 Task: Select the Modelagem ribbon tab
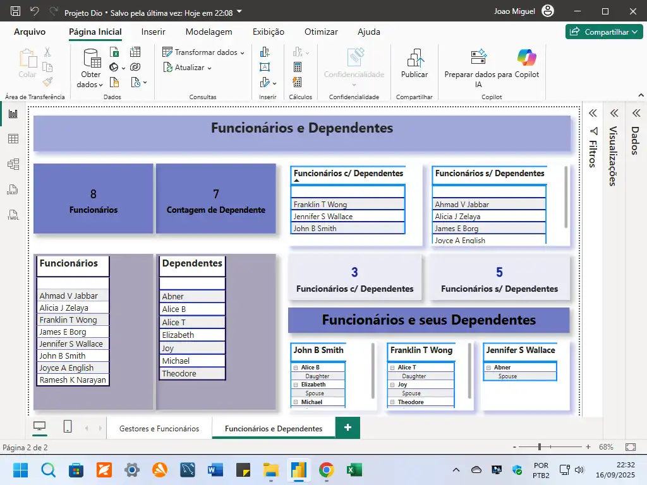click(209, 32)
